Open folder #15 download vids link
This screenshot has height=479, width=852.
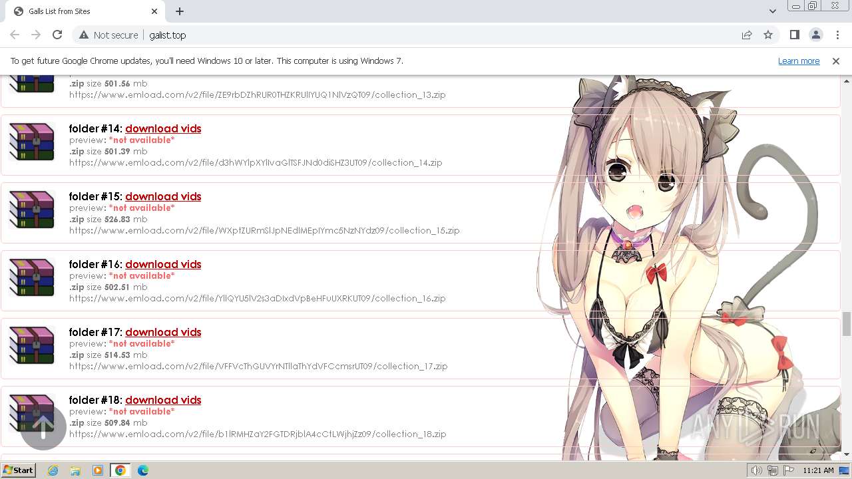[163, 196]
